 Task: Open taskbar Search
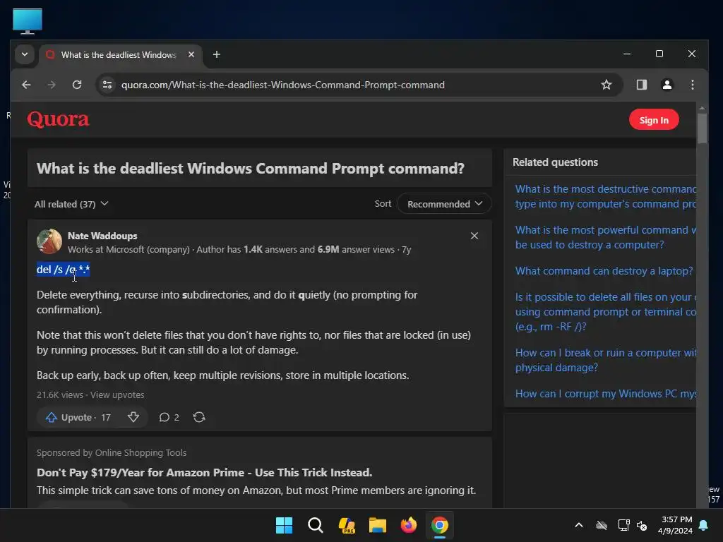316,525
